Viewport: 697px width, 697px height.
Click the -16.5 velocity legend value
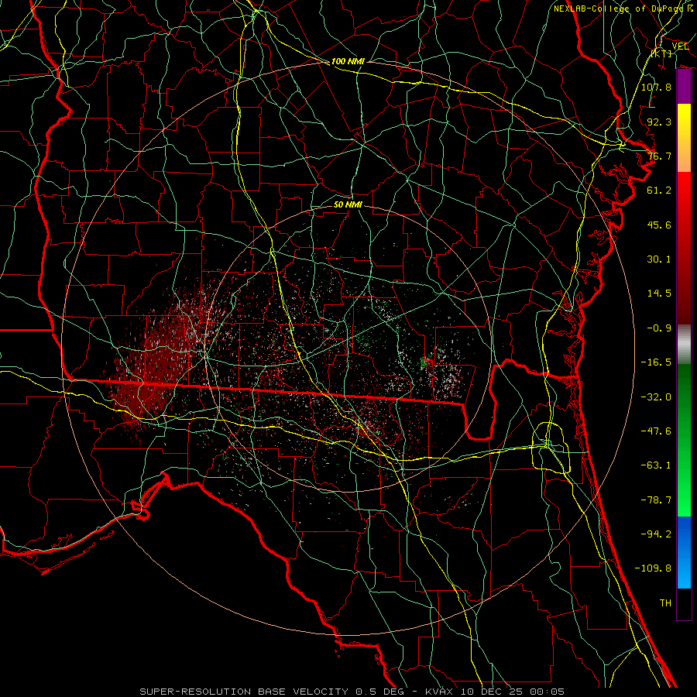656,362
